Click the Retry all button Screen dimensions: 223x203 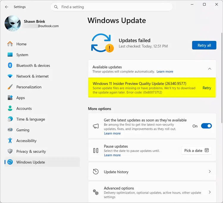[204, 45]
